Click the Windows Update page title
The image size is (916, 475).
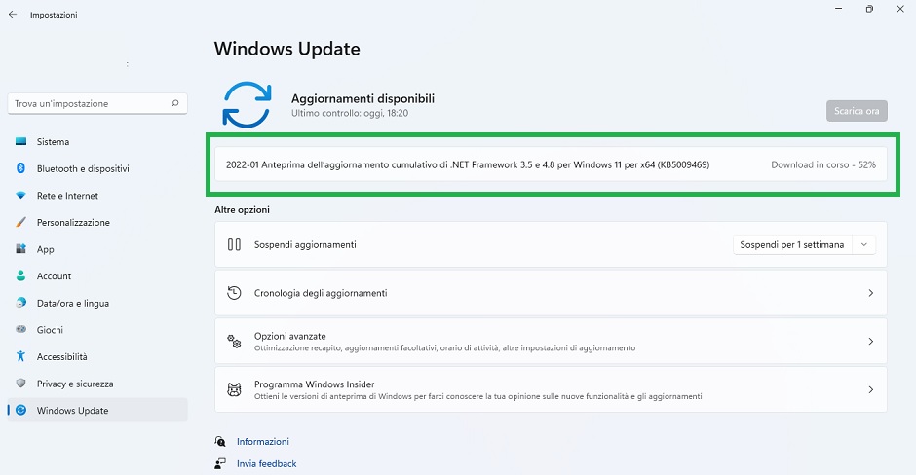coord(286,49)
